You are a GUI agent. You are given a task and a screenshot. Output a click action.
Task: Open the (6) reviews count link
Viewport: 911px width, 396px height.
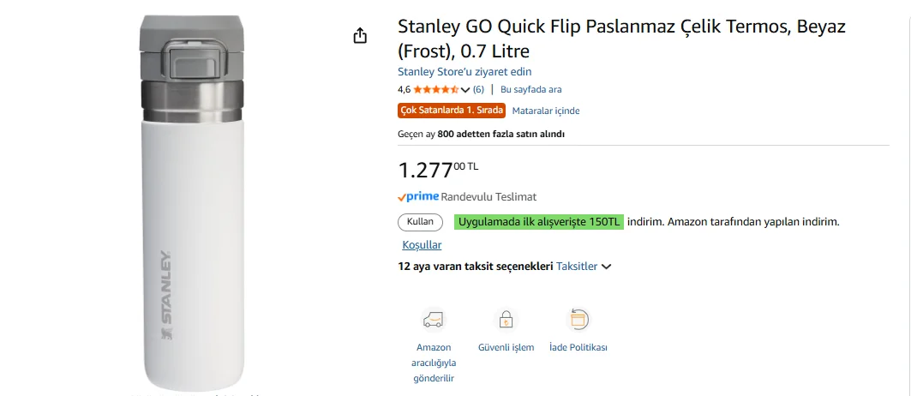coord(478,89)
